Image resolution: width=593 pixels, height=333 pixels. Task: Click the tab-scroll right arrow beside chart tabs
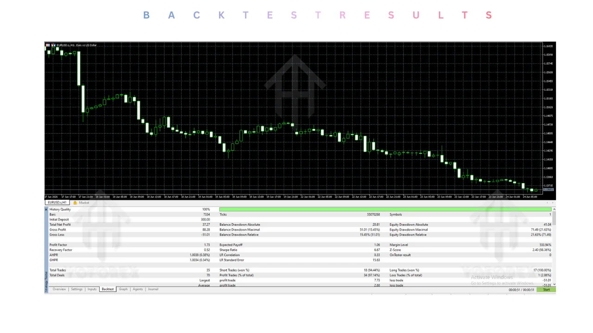[552, 203]
